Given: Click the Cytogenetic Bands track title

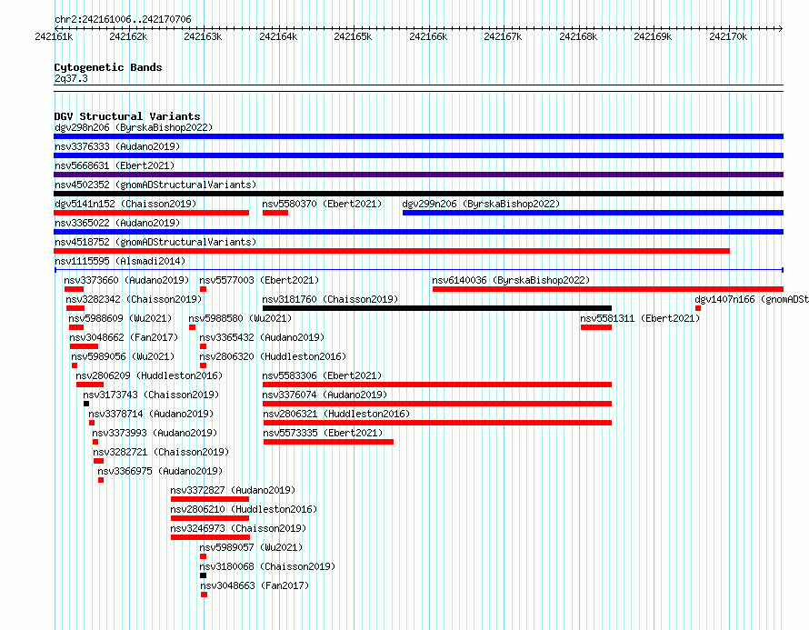Looking at the screenshot, I should pyautogui.click(x=108, y=67).
